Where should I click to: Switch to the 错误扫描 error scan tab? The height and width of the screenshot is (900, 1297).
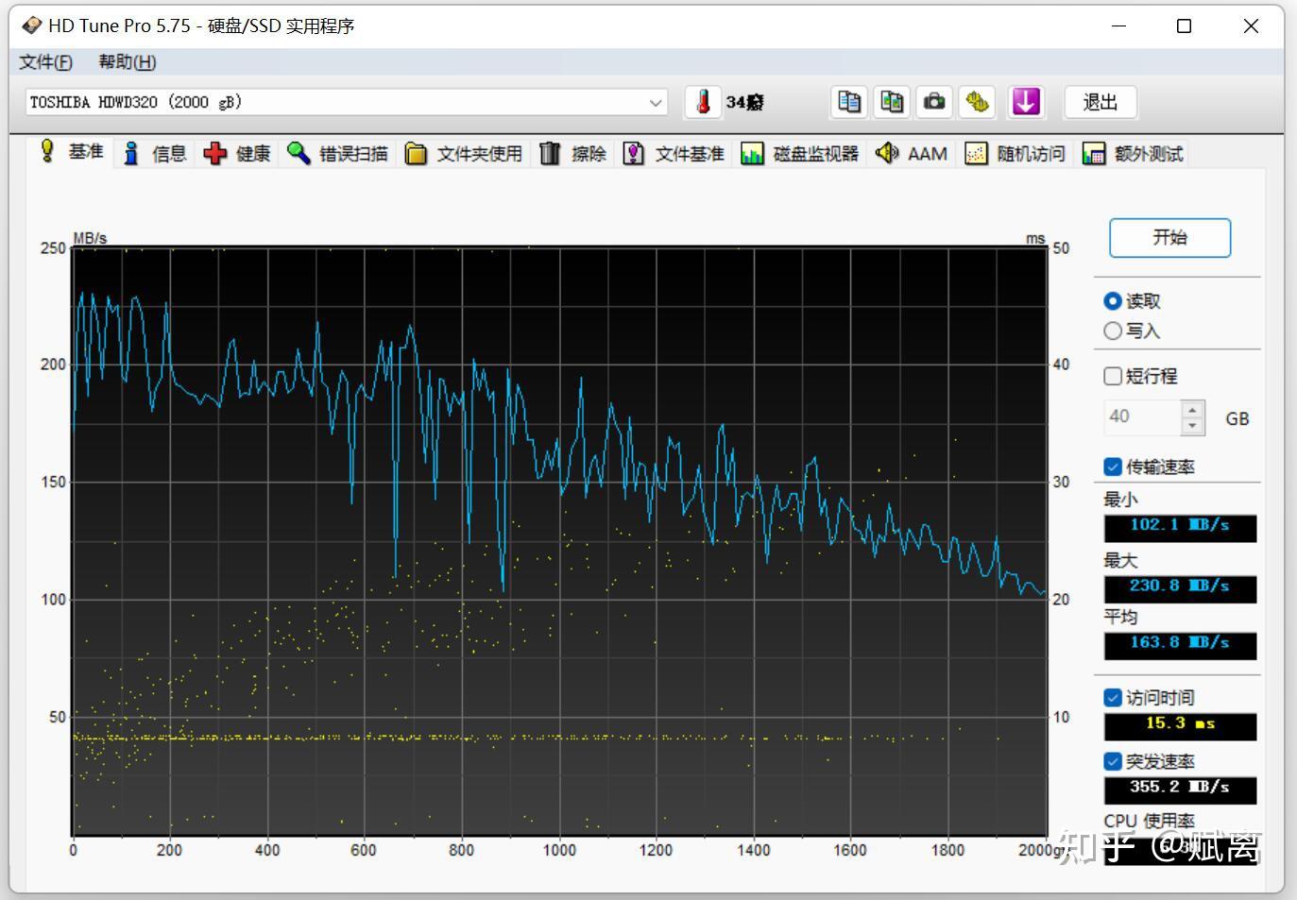click(337, 154)
